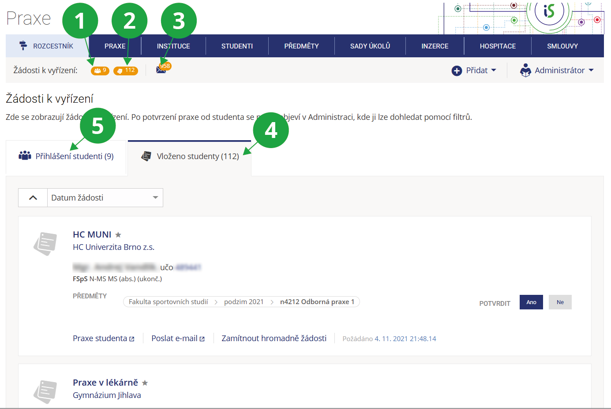The image size is (611, 409).
Task: Confirm the request with the Ano button
Action: coord(531,302)
